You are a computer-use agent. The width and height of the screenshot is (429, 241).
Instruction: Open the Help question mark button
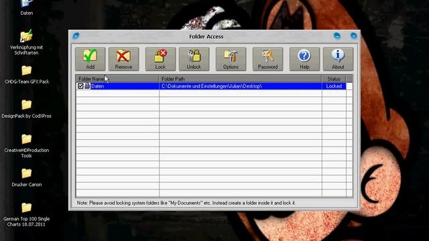click(304, 59)
